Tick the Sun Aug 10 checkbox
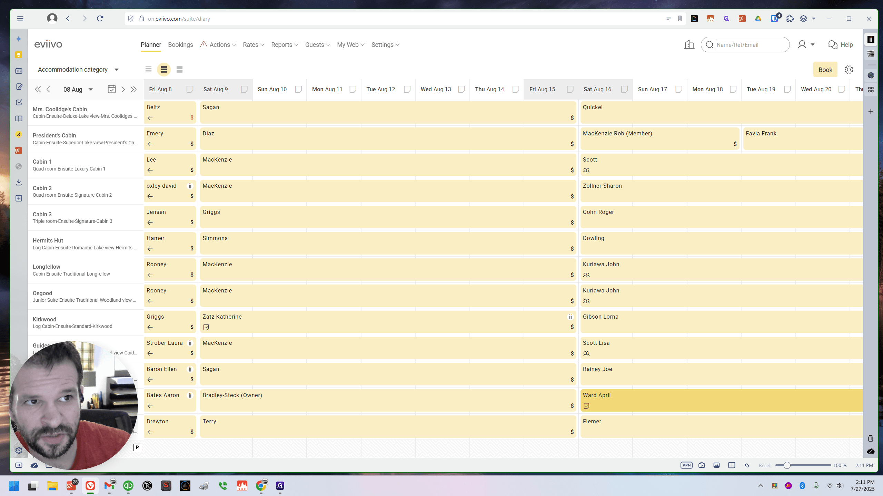This screenshot has height=496, width=883. click(x=298, y=90)
